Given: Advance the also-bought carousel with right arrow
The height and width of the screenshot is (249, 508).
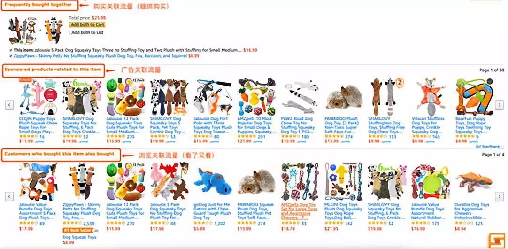Looking at the screenshot, I should point(499,196).
